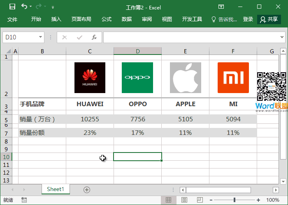Click horizontal scrollbar right arrow
Image resolution: width=288 pixels, height=205 pixels.
(276, 190)
